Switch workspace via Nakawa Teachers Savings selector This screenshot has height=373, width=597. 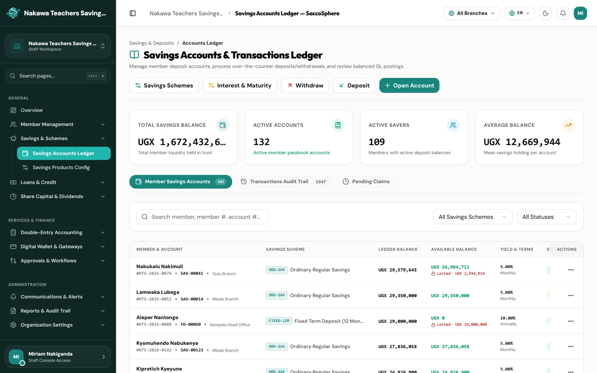(58, 46)
